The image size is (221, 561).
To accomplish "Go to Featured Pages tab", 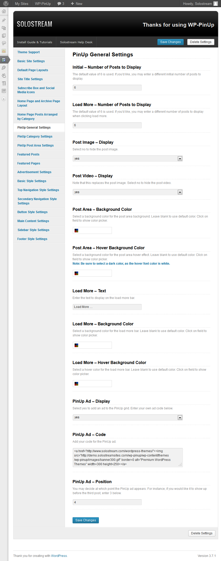I will click(39, 163).
